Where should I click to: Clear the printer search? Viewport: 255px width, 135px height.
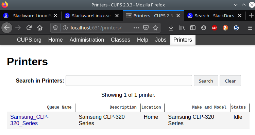[x=230, y=81]
